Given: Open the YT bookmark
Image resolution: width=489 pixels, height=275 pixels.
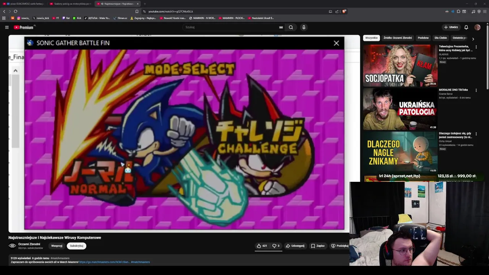Looking at the screenshot, I should [55, 18].
